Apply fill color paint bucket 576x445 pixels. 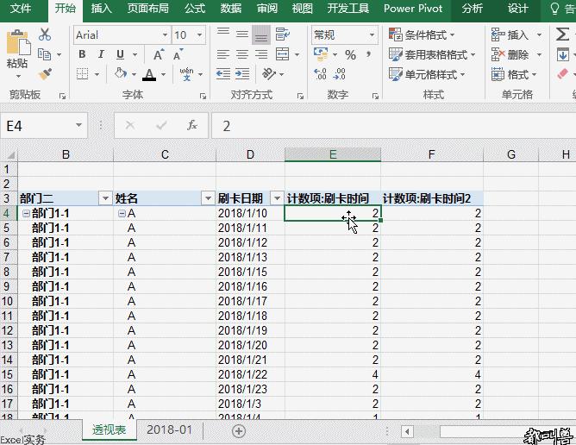pyautogui.click(x=120, y=73)
